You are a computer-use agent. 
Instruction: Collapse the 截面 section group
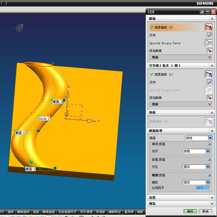[212, 19]
